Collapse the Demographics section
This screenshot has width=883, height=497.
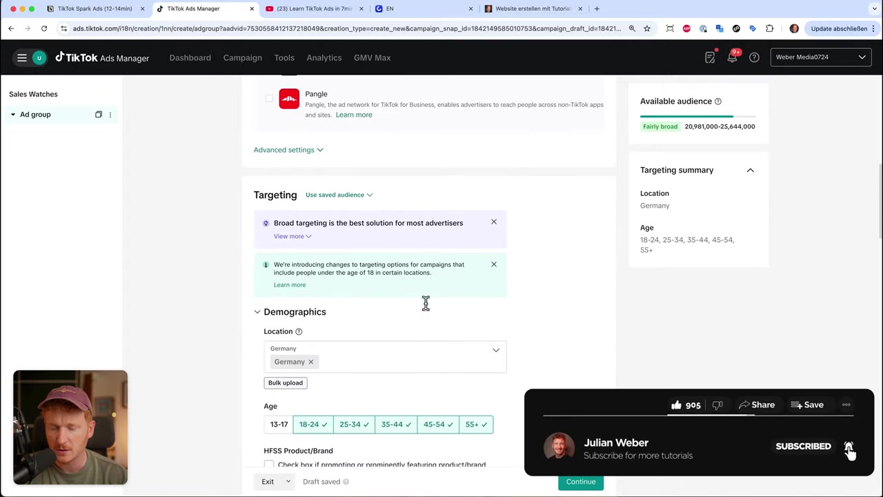[x=257, y=312]
